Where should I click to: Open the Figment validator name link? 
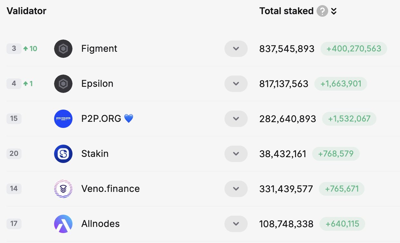point(99,49)
